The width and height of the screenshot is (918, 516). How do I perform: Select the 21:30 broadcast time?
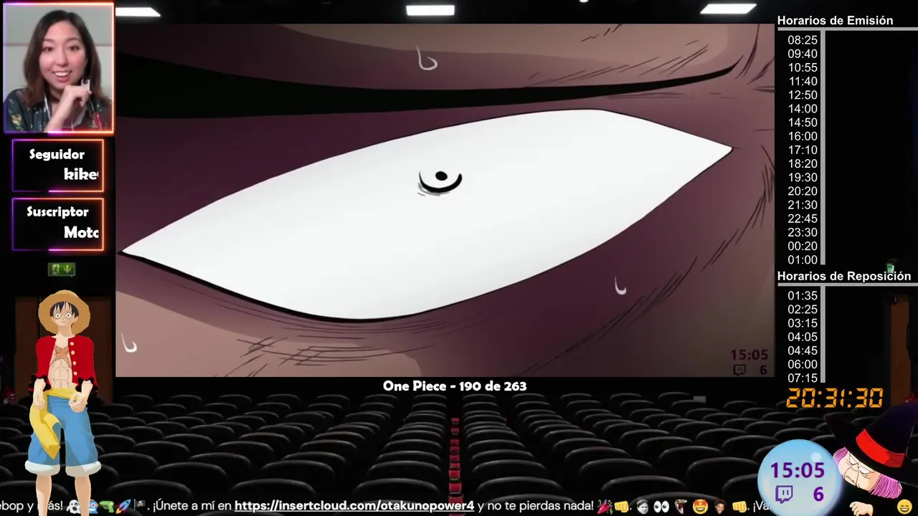(803, 205)
